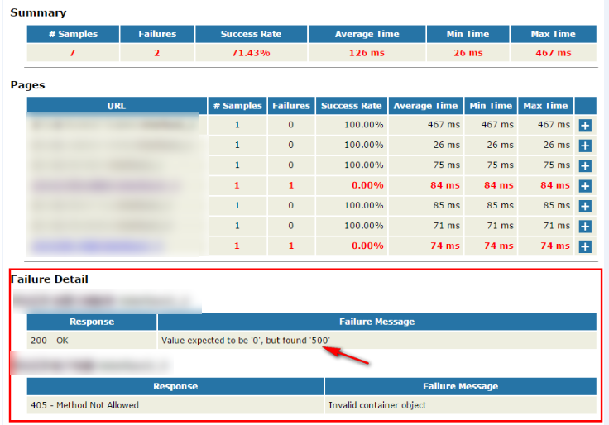Click the Summary heading

tap(38, 12)
